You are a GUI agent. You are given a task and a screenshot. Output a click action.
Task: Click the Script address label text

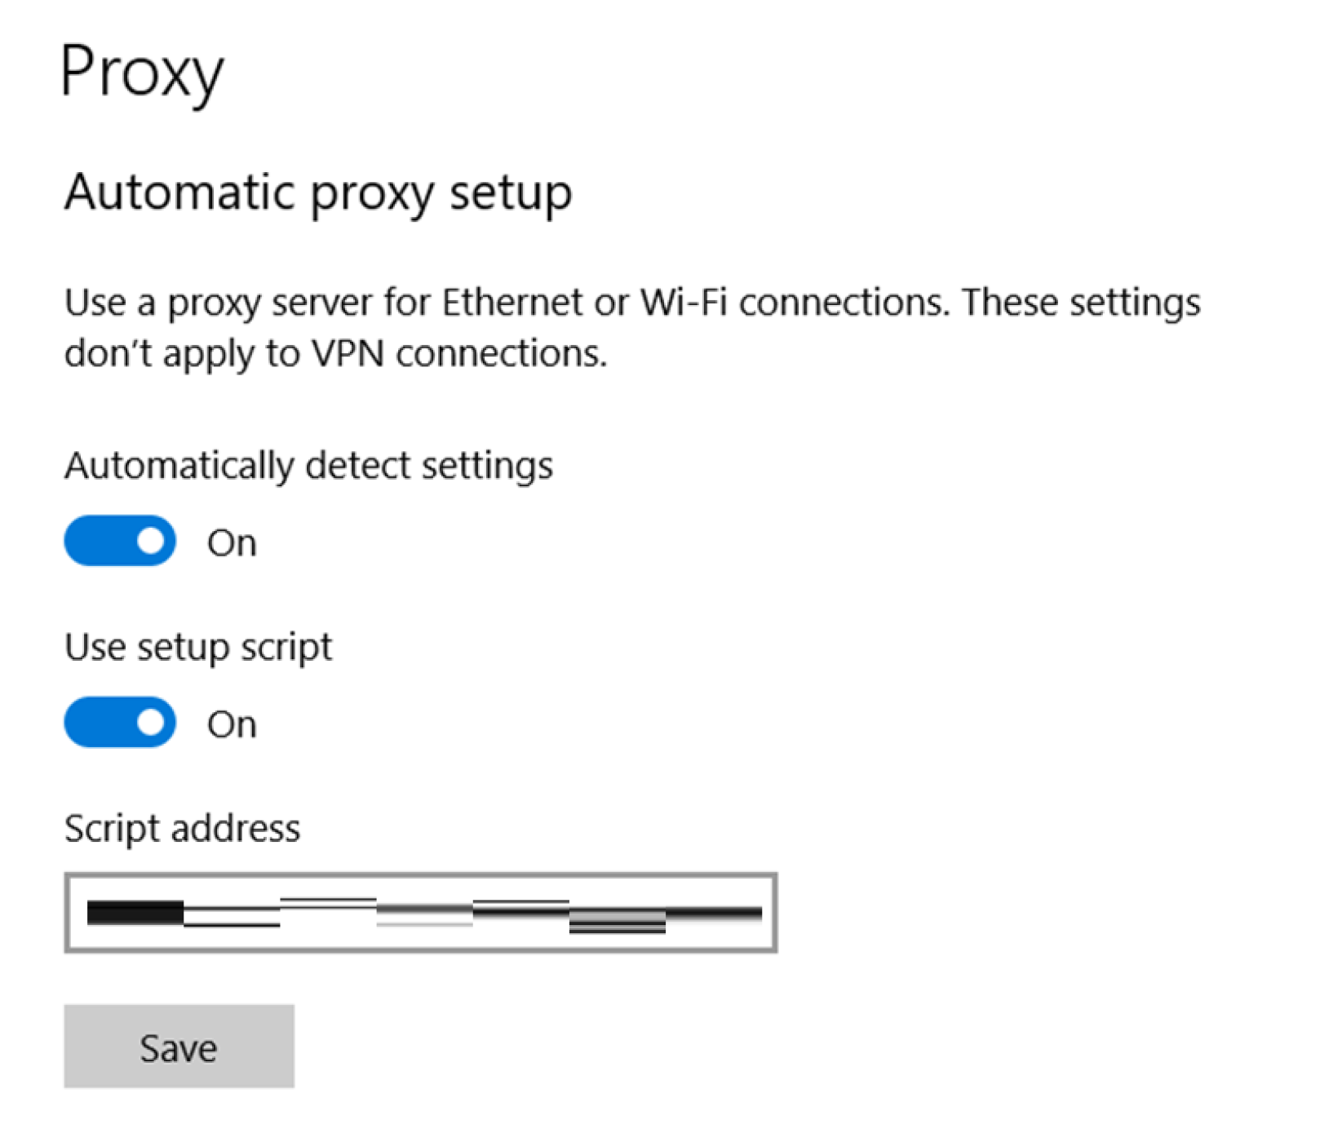tap(182, 829)
